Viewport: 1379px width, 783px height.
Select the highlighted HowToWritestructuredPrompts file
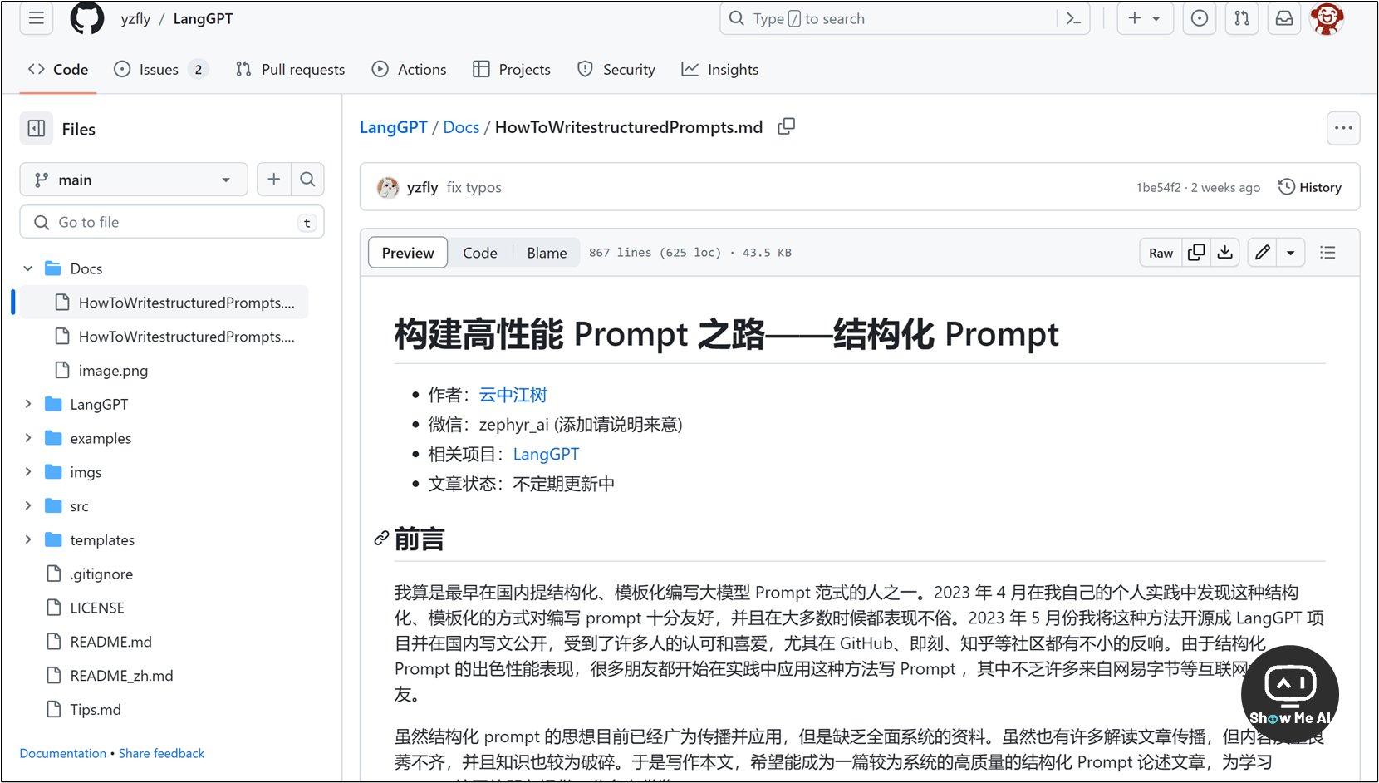[x=164, y=302]
